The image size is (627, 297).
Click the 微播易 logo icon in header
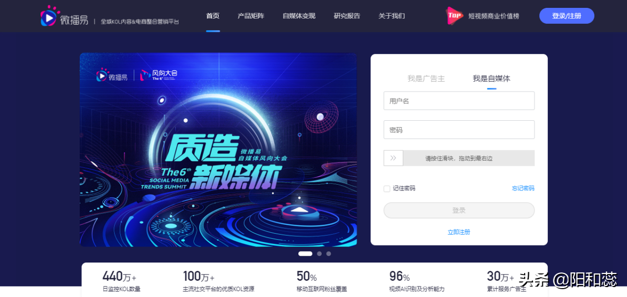tap(50, 17)
